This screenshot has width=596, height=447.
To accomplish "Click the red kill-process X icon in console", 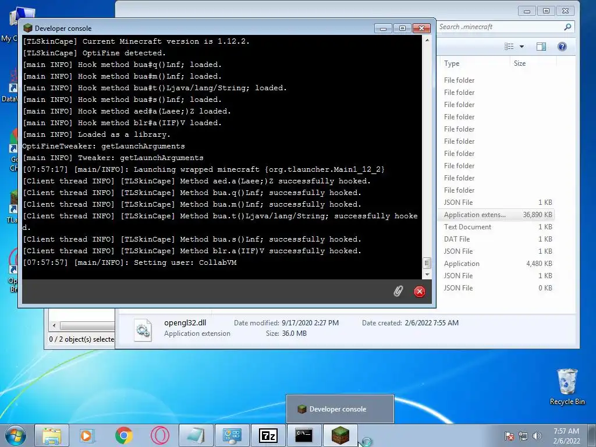I will [x=419, y=292].
